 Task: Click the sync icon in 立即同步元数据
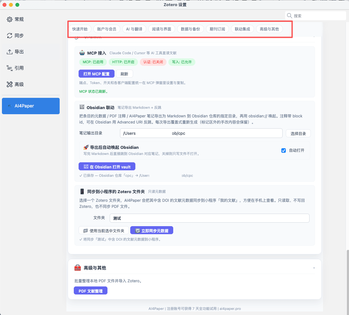tap(138, 231)
